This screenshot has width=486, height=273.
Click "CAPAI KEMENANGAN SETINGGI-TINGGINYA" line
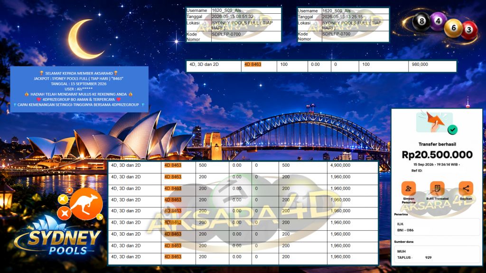79,105
